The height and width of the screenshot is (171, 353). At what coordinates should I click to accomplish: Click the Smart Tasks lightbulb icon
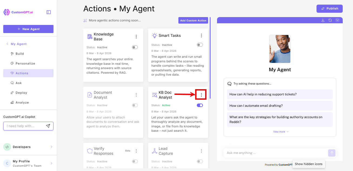point(154,36)
